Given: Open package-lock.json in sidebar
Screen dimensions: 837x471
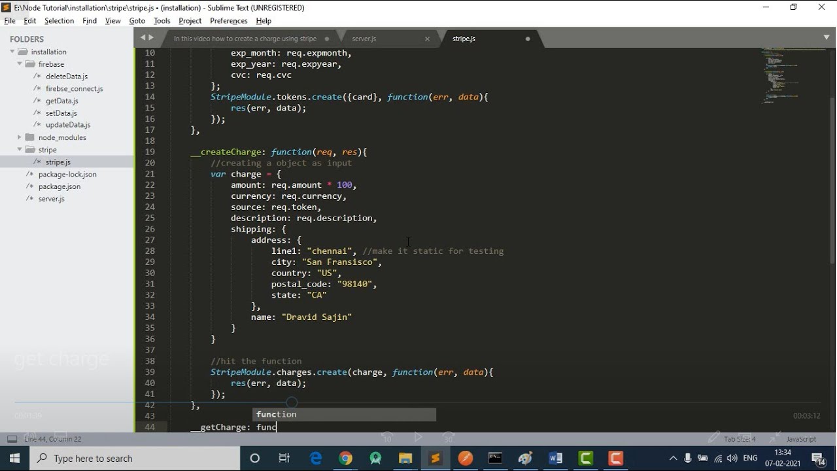Looking at the screenshot, I should click(x=67, y=174).
